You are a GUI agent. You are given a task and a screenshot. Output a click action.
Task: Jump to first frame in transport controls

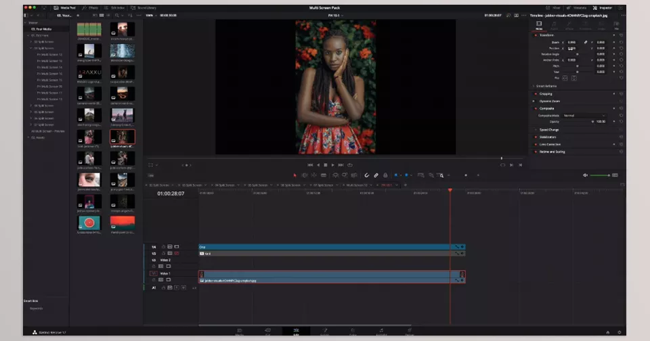tap(310, 164)
